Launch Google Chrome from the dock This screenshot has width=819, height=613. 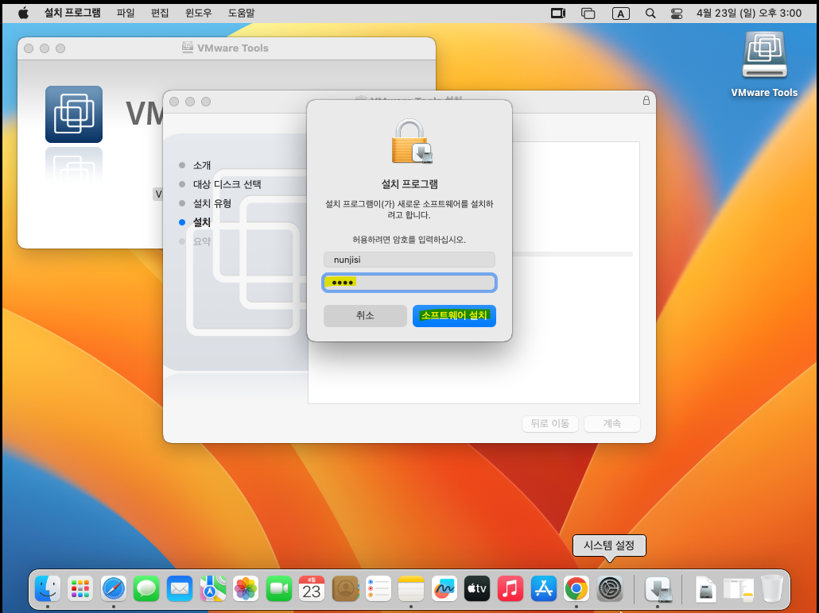[x=576, y=589]
